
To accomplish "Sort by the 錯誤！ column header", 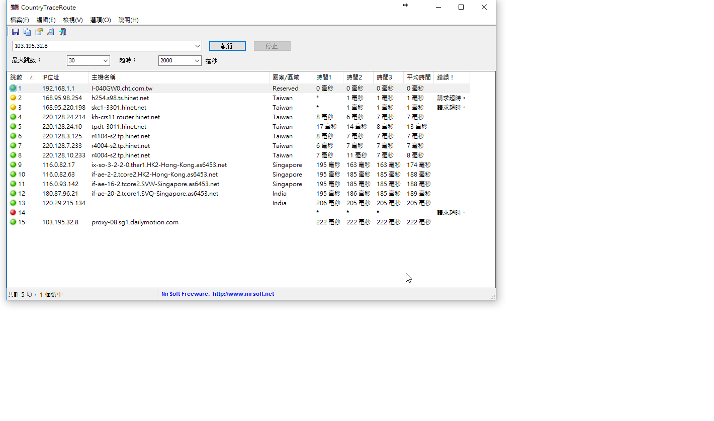I will point(452,77).
